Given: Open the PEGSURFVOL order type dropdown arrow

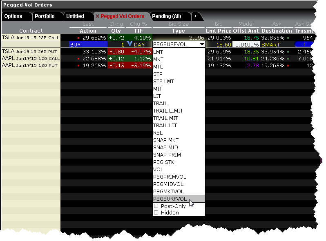Looking at the screenshot, I should point(201,44).
